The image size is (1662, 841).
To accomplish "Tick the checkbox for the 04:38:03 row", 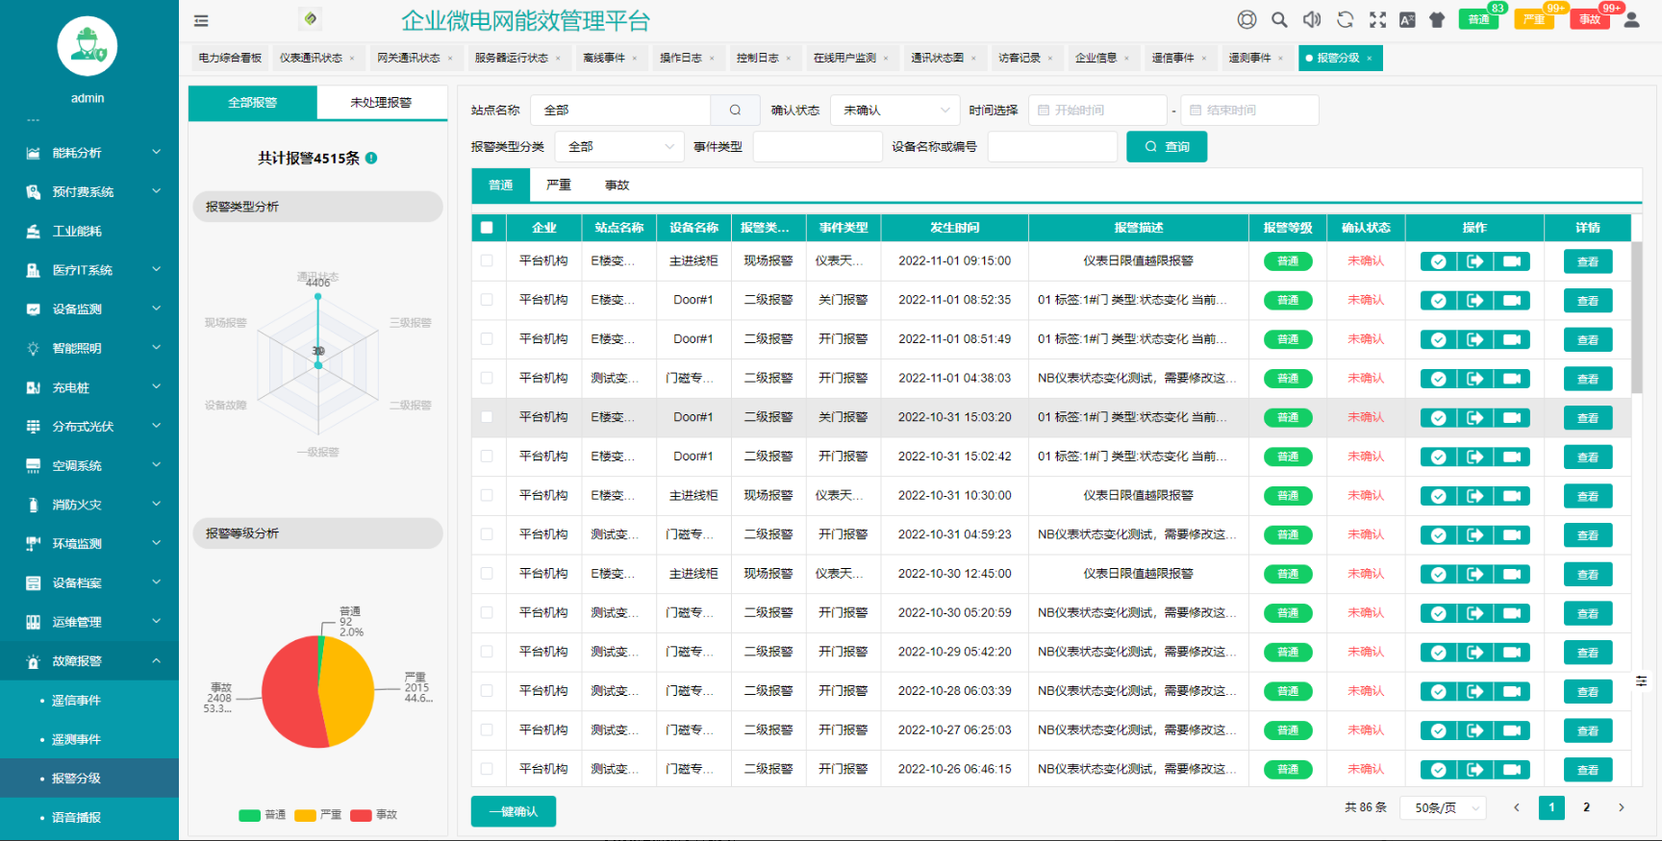I will 487,378.
